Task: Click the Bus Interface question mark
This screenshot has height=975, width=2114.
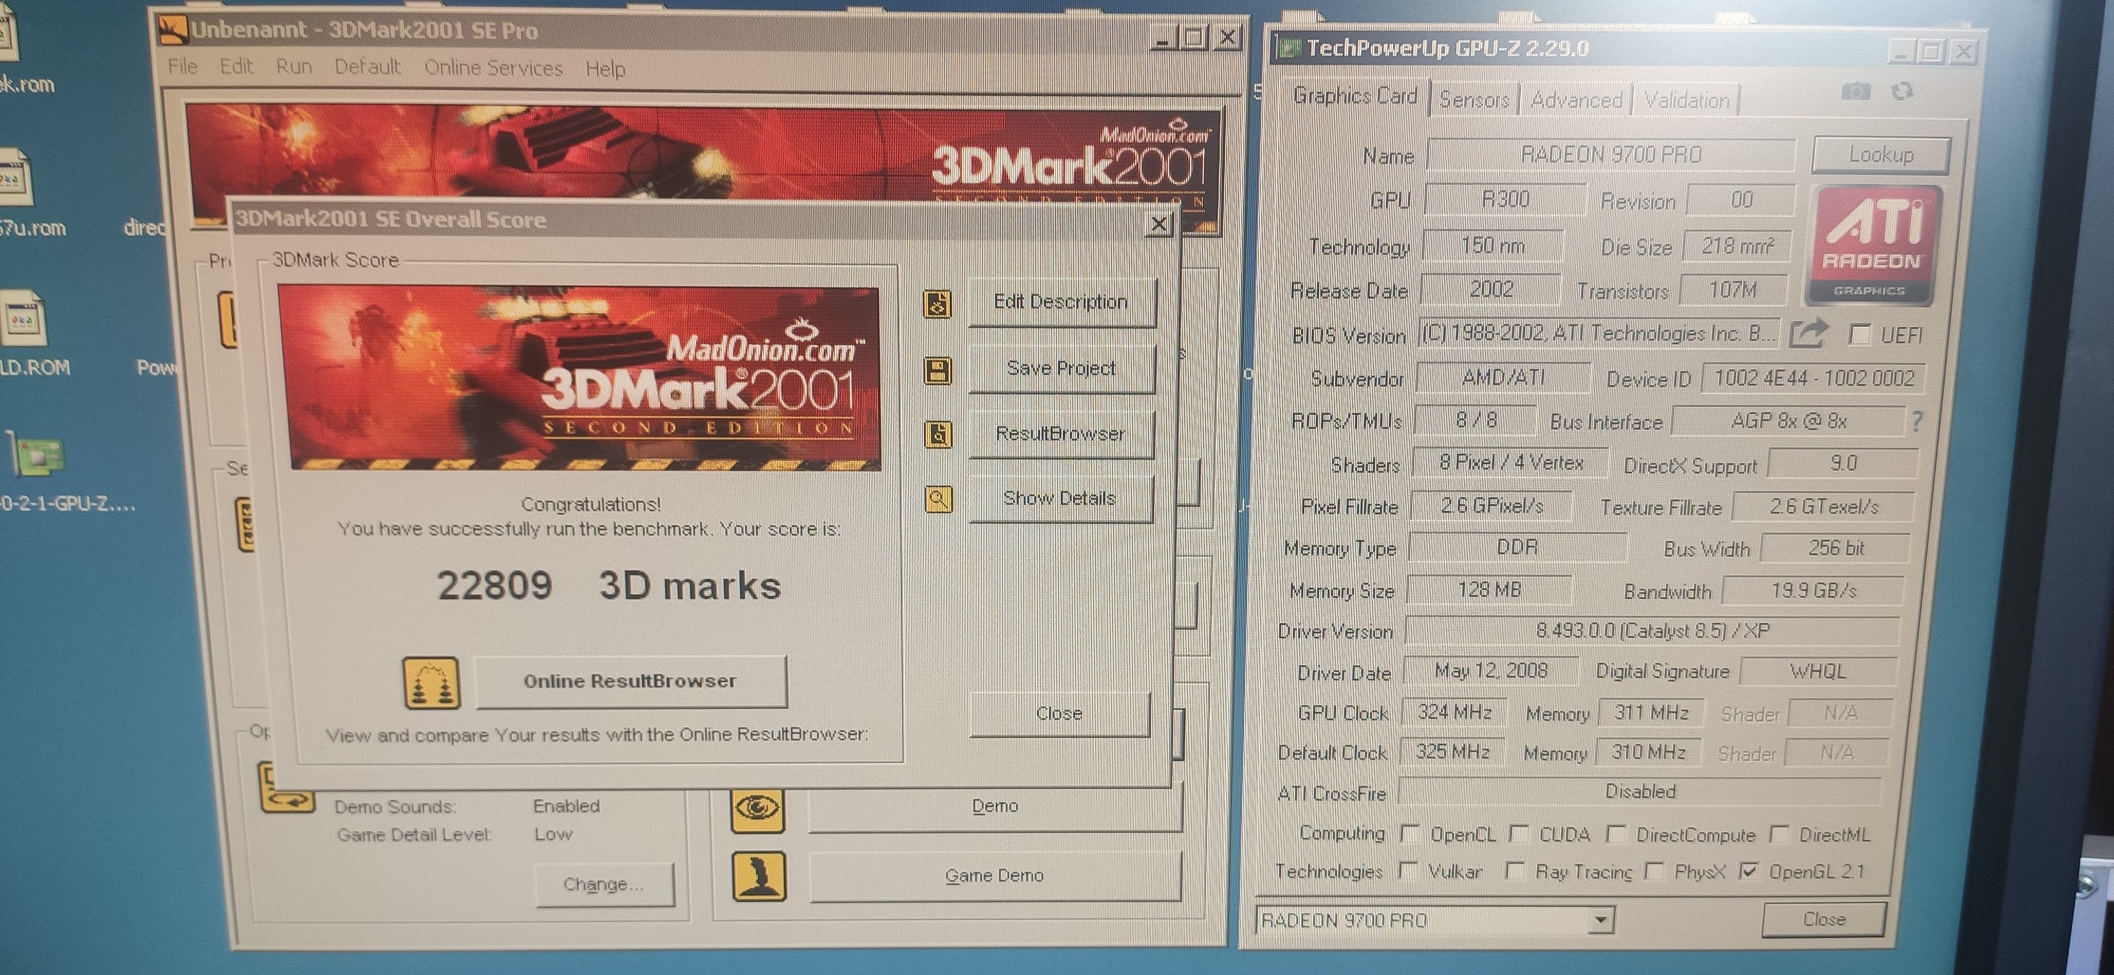Action: coord(1917,421)
